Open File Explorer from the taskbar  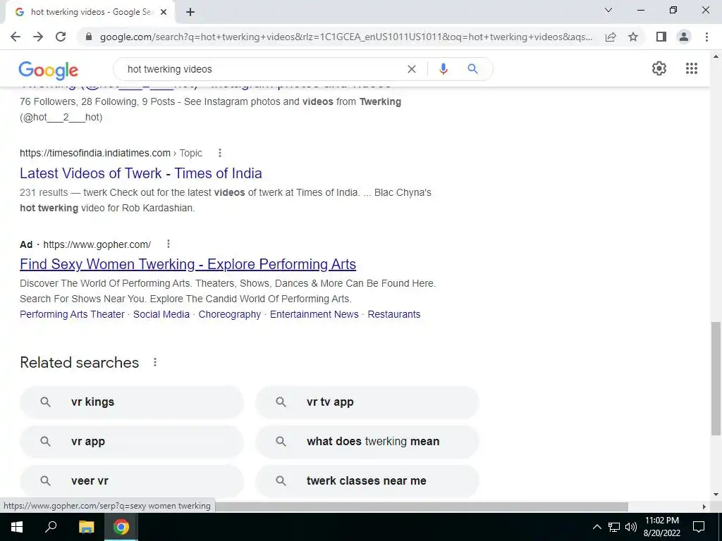[x=86, y=527]
